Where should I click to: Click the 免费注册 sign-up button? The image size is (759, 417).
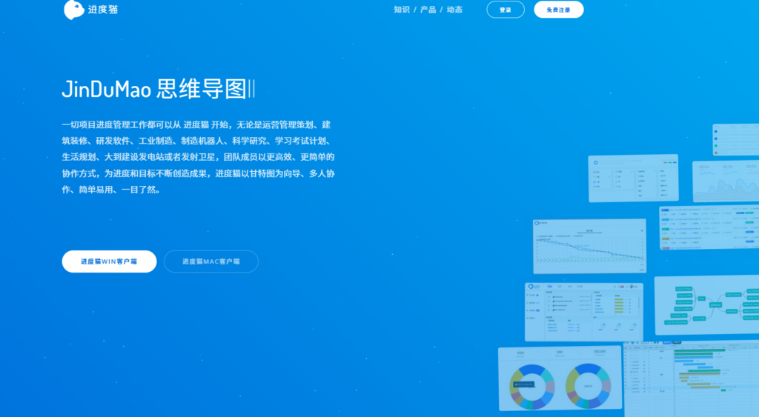[x=558, y=10]
